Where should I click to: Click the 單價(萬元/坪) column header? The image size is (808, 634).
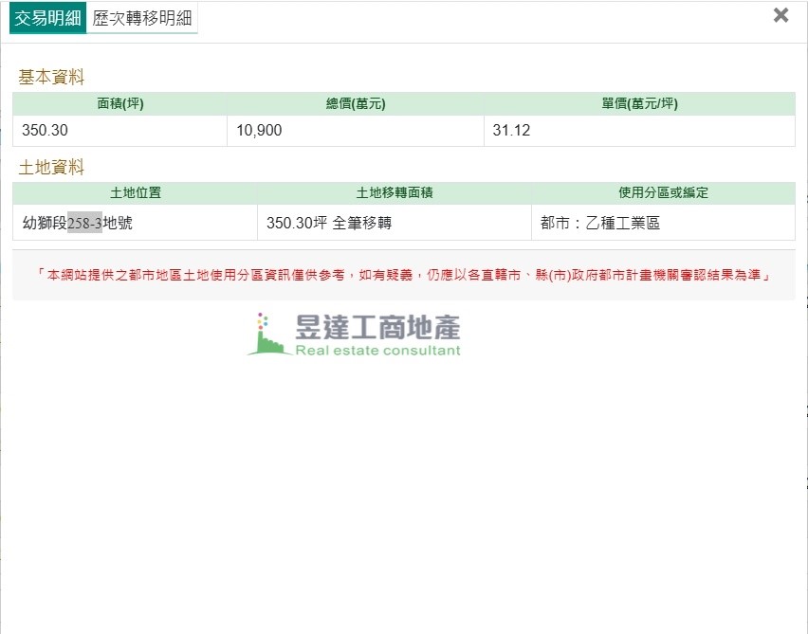click(639, 104)
